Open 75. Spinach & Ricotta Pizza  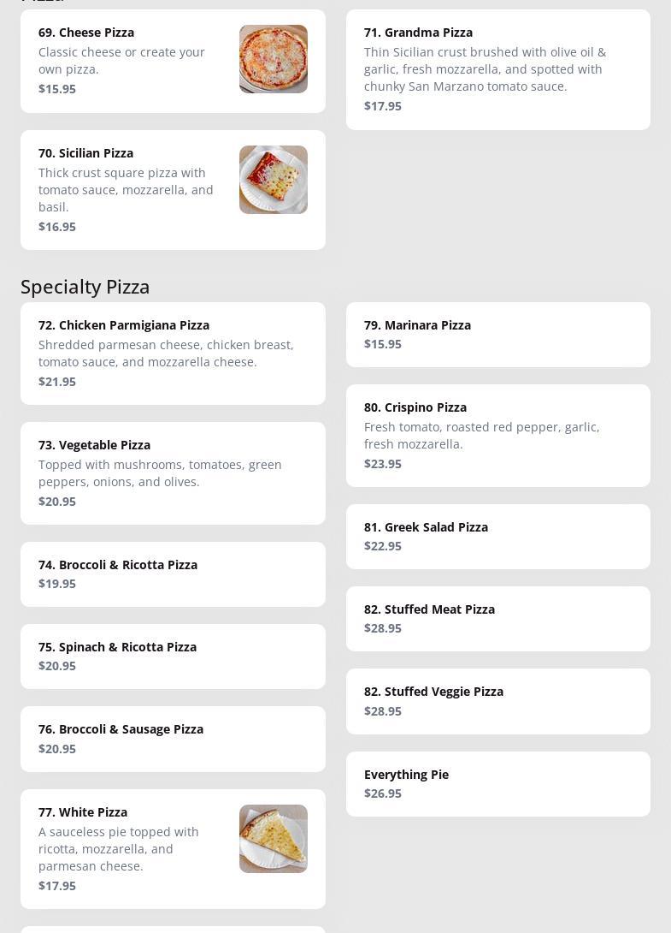pyautogui.click(x=173, y=657)
